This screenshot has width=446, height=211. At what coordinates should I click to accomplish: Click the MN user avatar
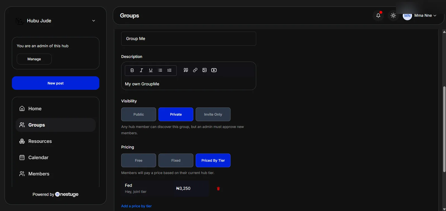click(x=407, y=16)
